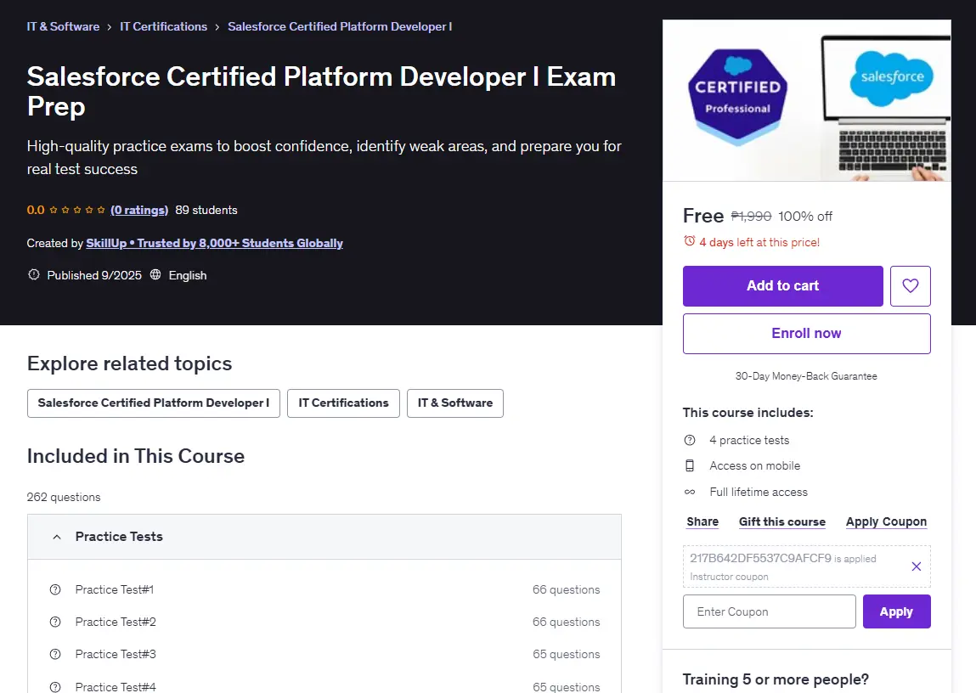Open the course preview thumbnail image
The height and width of the screenshot is (693, 976).
click(x=806, y=101)
